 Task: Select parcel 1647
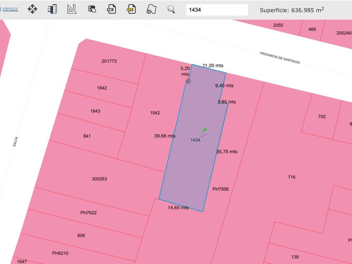[22, 261]
